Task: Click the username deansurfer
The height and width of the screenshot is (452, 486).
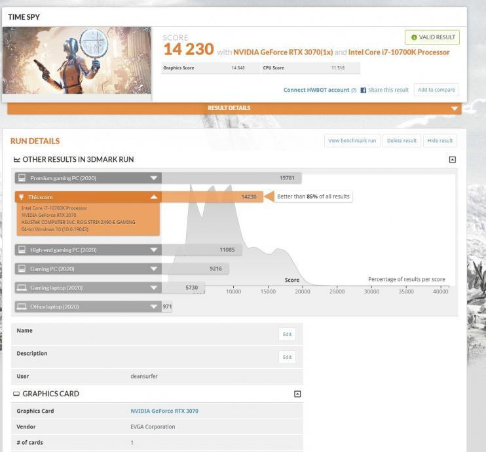Action: pyautogui.click(x=144, y=377)
